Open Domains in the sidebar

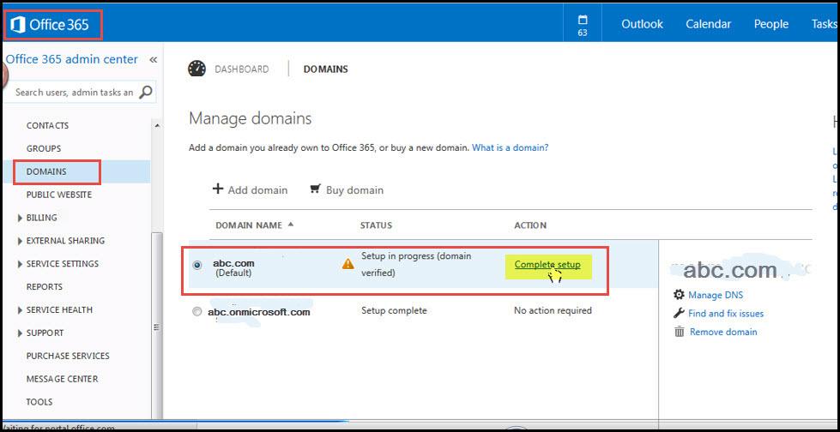[x=46, y=171]
